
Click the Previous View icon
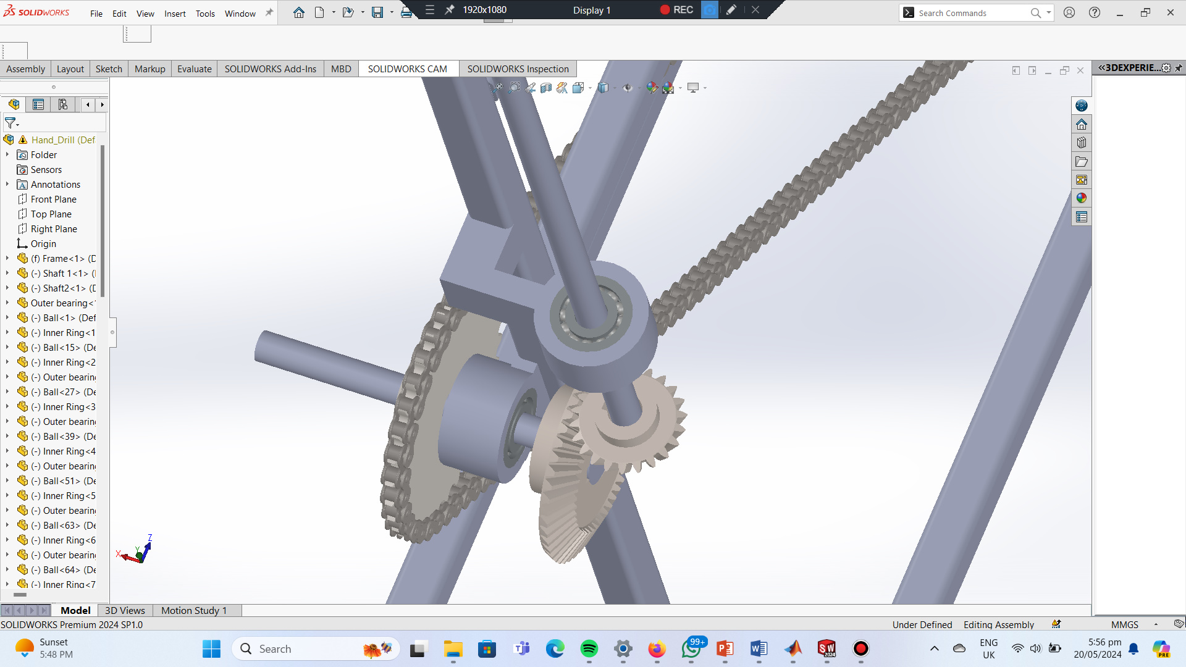pyautogui.click(x=531, y=88)
